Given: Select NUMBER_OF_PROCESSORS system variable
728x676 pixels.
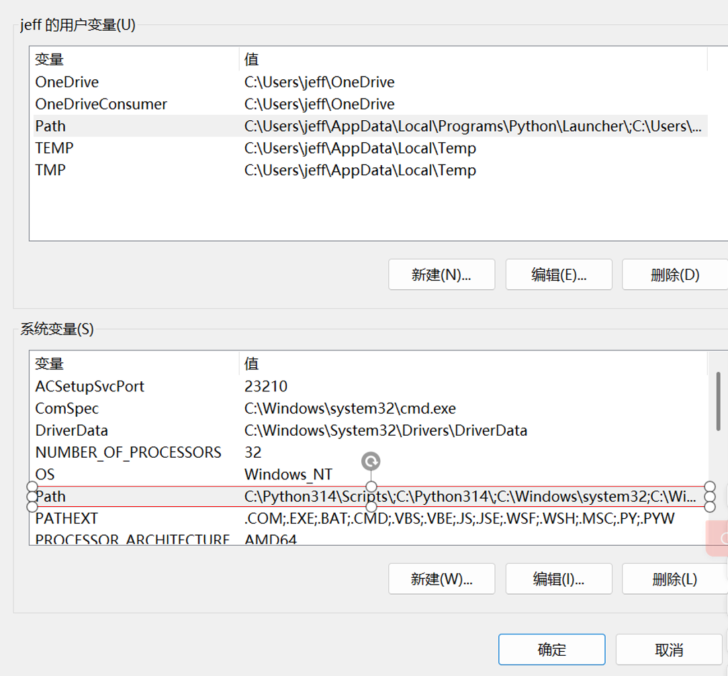Looking at the screenshot, I should 371,452.
